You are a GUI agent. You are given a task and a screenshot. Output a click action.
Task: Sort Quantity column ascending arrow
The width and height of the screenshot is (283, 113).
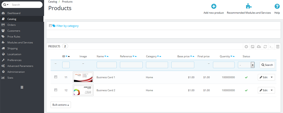point(234,56)
